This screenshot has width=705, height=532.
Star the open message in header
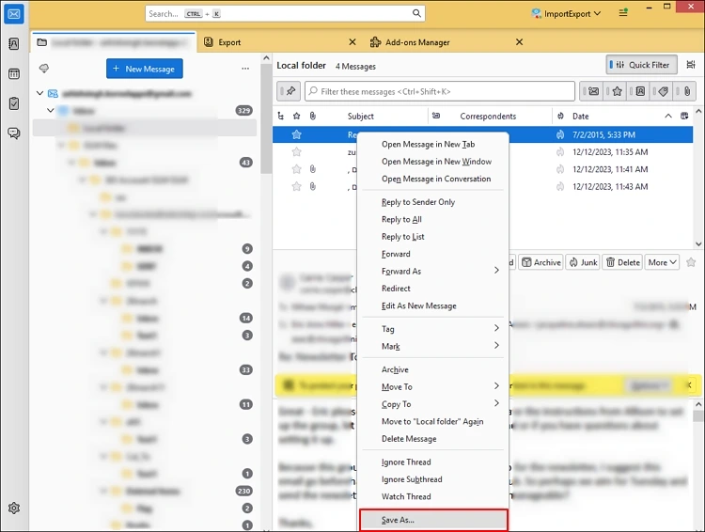(691, 262)
